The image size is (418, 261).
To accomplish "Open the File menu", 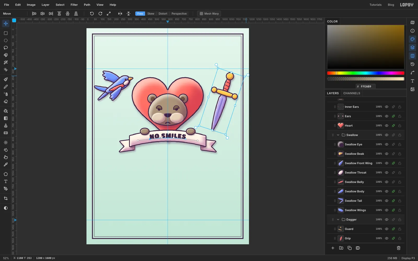I will [x=7, y=5].
